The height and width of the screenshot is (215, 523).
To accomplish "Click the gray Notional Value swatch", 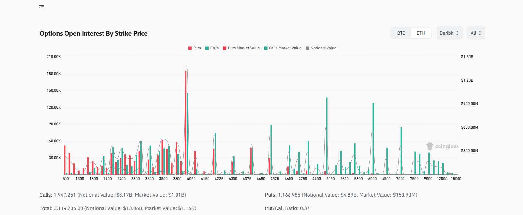I will (x=308, y=48).
